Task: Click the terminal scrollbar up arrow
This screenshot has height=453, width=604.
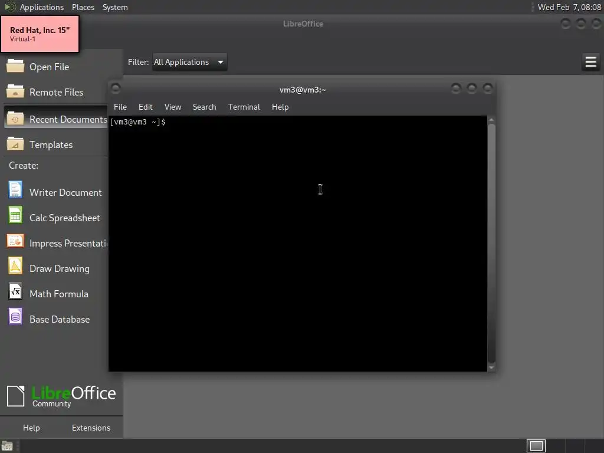Action: 491,120
